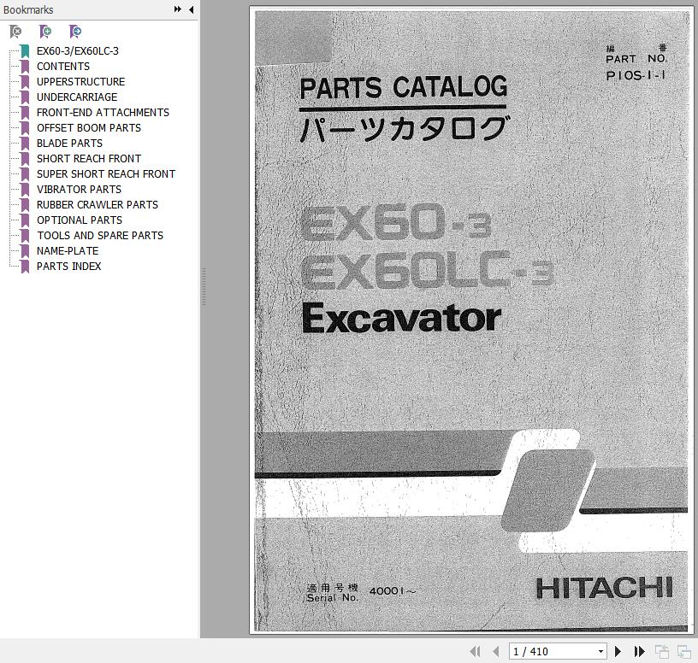Click the PART NO. label on the cover
Screen dimensions: 698x663
[636, 59]
